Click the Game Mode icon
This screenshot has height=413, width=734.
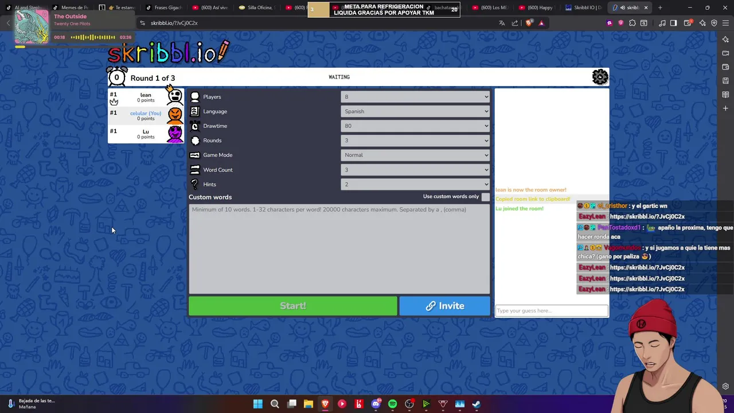195,155
